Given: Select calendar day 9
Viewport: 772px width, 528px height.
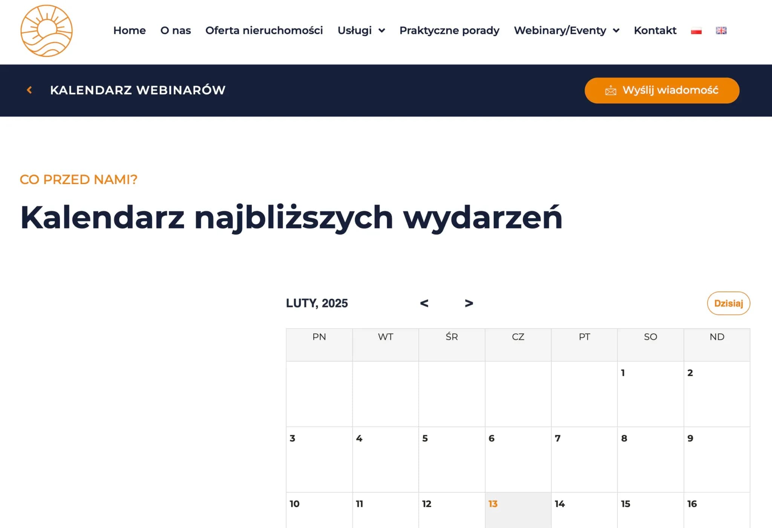Looking at the screenshot, I should pyautogui.click(x=717, y=459).
